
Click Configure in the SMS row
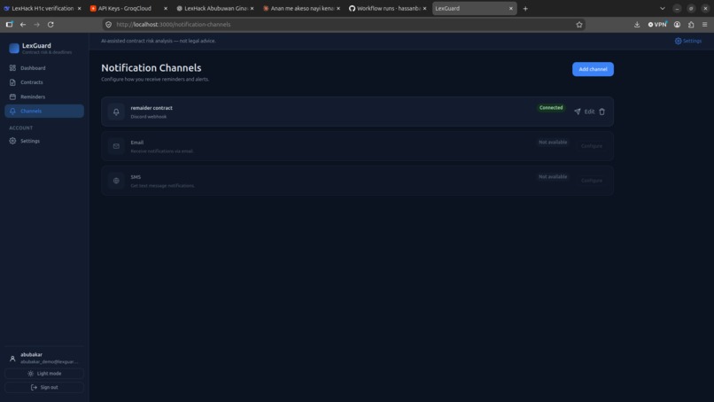click(x=592, y=181)
